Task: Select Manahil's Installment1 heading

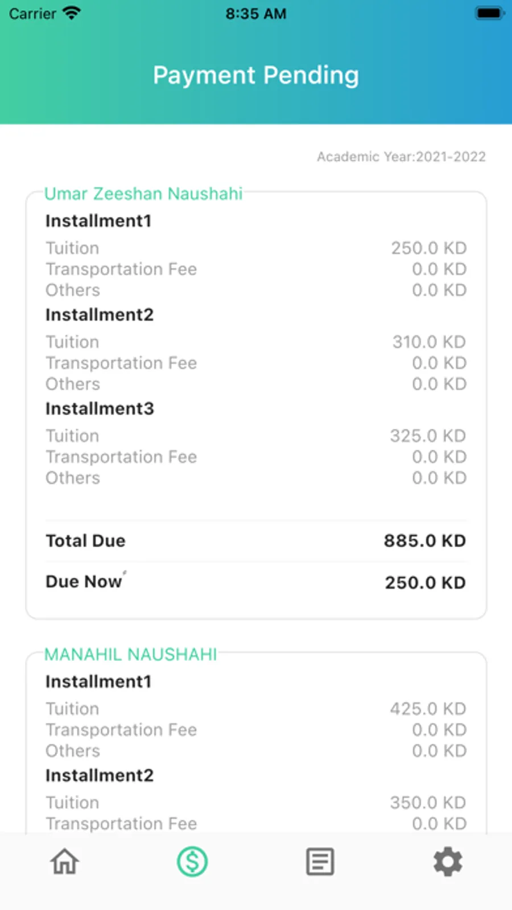Action: point(98,682)
